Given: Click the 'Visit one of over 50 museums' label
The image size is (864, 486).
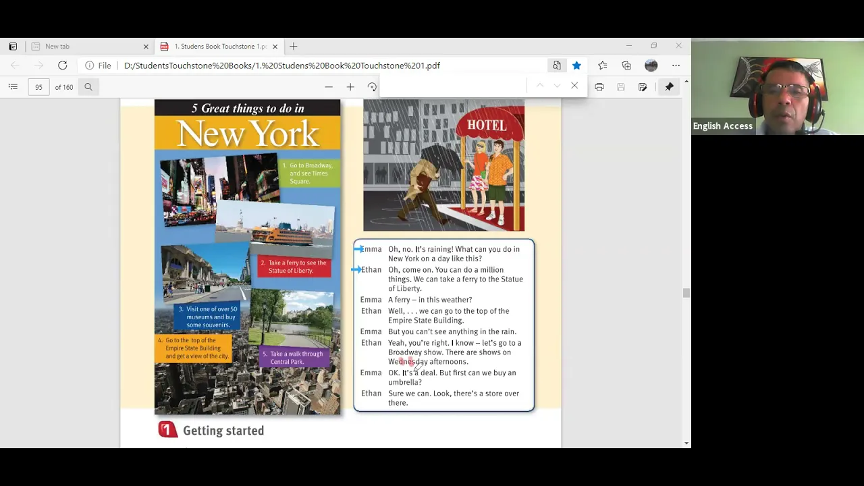Looking at the screenshot, I should [208, 317].
